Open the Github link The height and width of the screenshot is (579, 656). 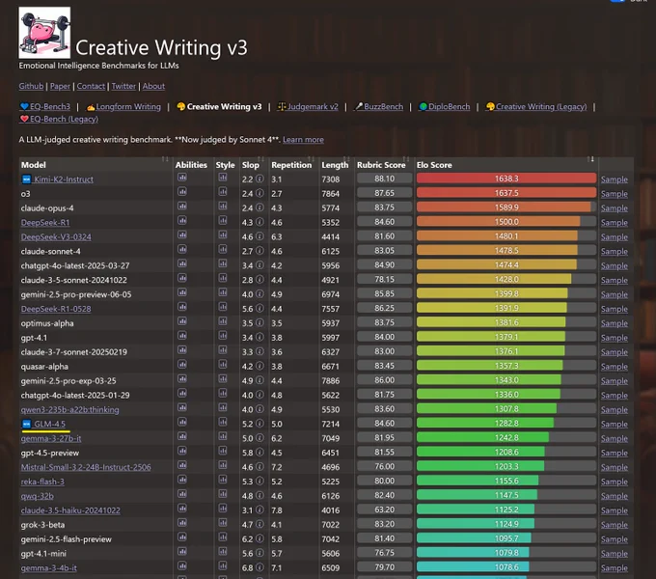point(31,86)
